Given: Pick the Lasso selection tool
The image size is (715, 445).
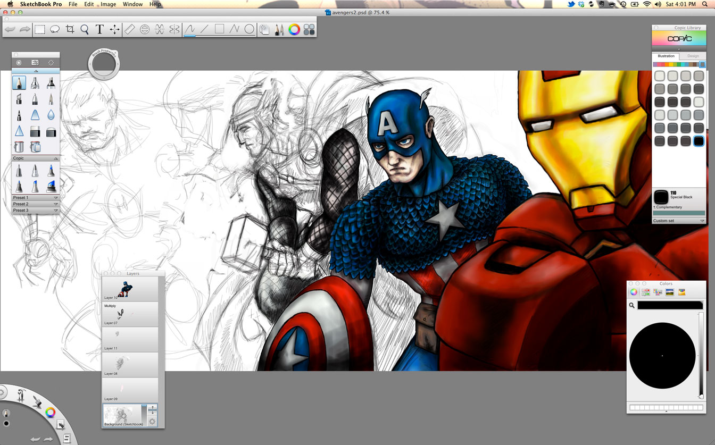Looking at the screenshot, I should (55, 30).
